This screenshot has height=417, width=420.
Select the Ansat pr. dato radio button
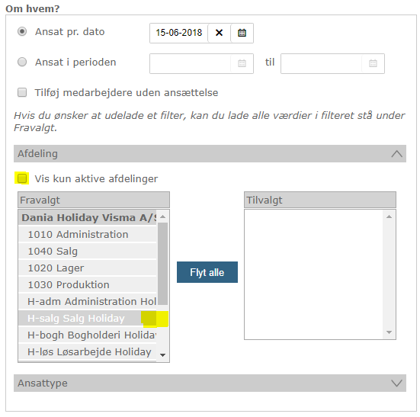22,31
